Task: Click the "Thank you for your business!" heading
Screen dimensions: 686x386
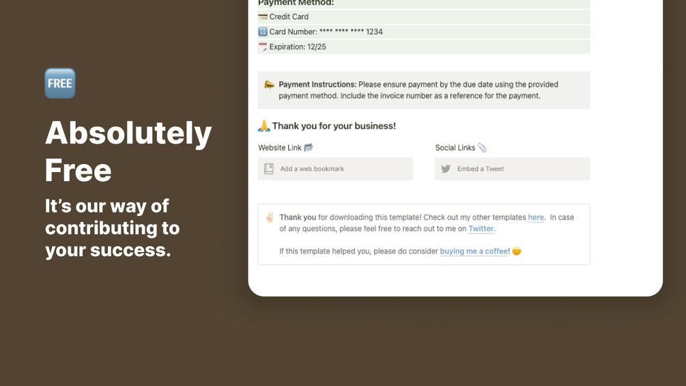Action: tap(334, 126)
